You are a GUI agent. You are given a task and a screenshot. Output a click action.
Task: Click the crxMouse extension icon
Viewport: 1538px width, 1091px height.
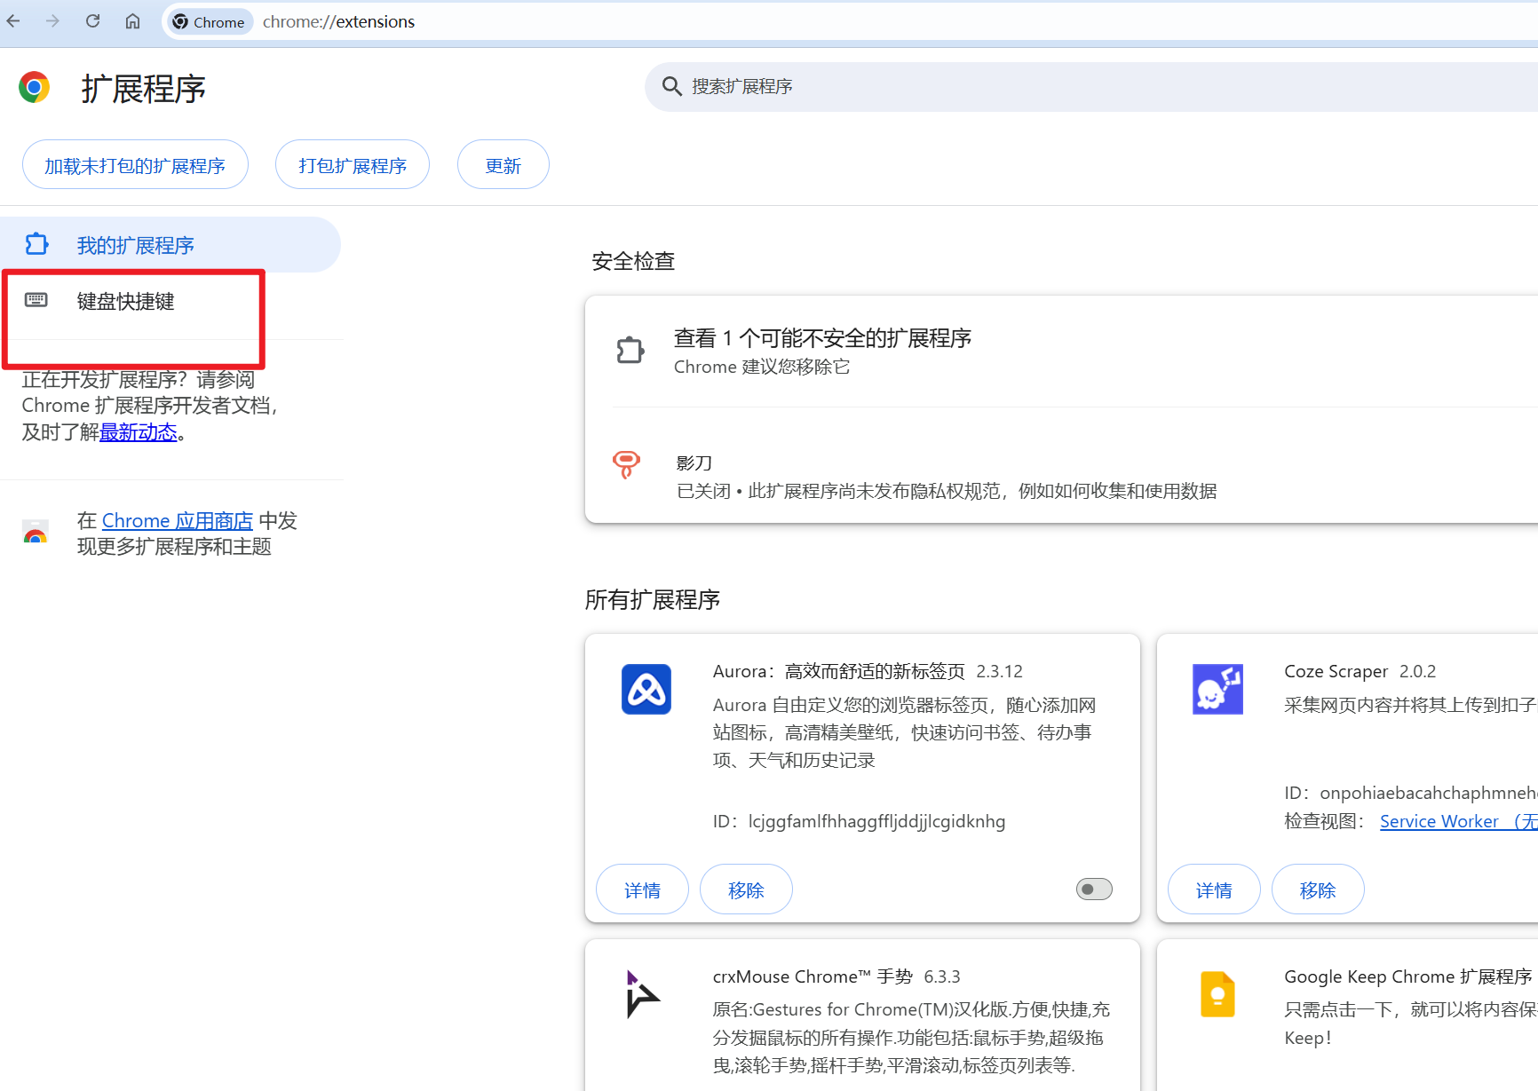coord(642,994)
